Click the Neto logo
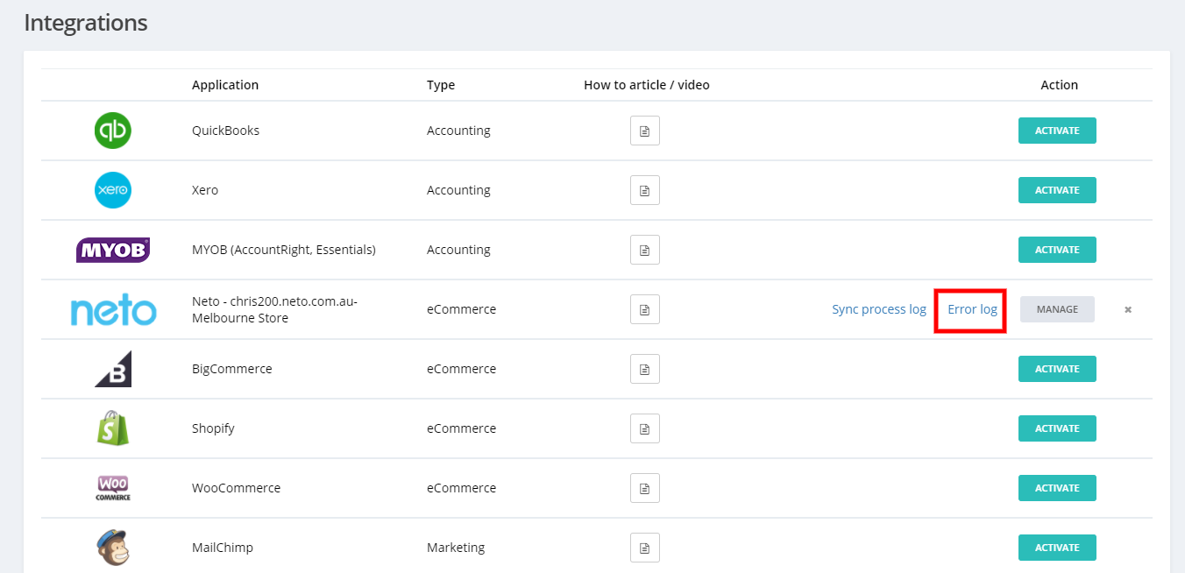Viewport: 1185px width, 573px height. (x=113, y=310)
